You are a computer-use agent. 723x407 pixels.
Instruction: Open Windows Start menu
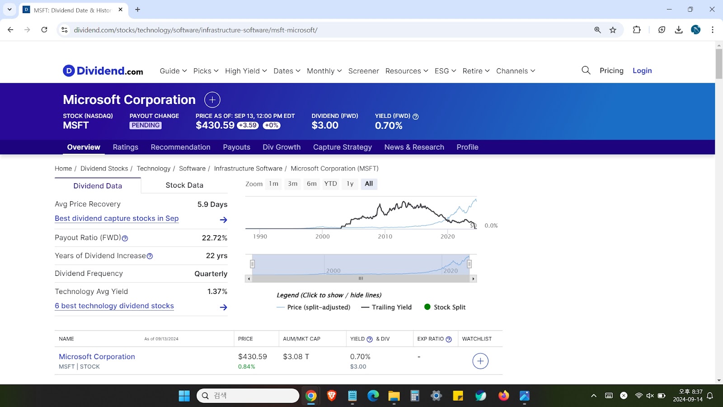tap(184, 396)
